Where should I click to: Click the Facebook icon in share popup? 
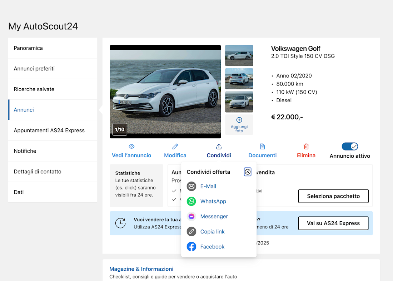(x=191, y=247)
